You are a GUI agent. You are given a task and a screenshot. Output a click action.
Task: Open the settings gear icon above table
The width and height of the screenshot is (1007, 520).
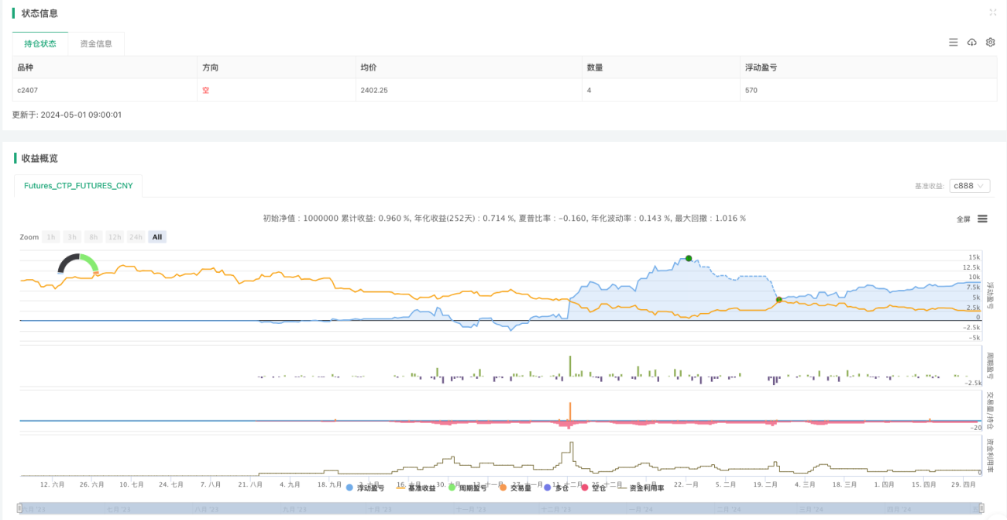coord(990,43)
